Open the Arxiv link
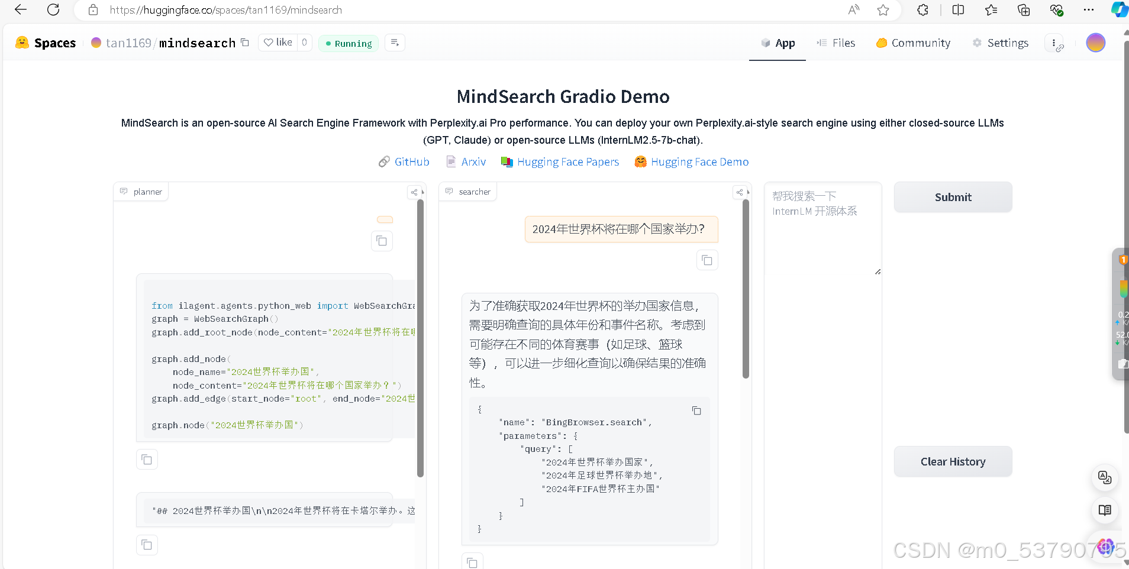Viewport: 1129px width, 569px height. 473,161
